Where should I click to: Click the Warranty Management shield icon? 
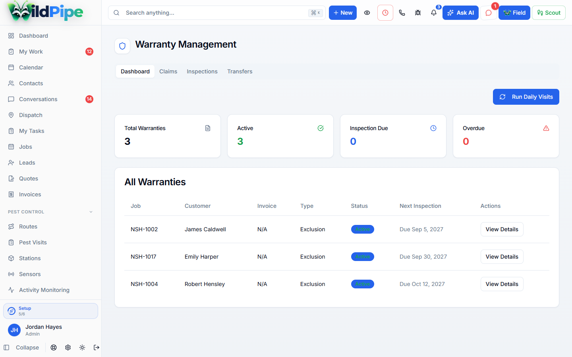pyautogui.click(x=122, y=46)
